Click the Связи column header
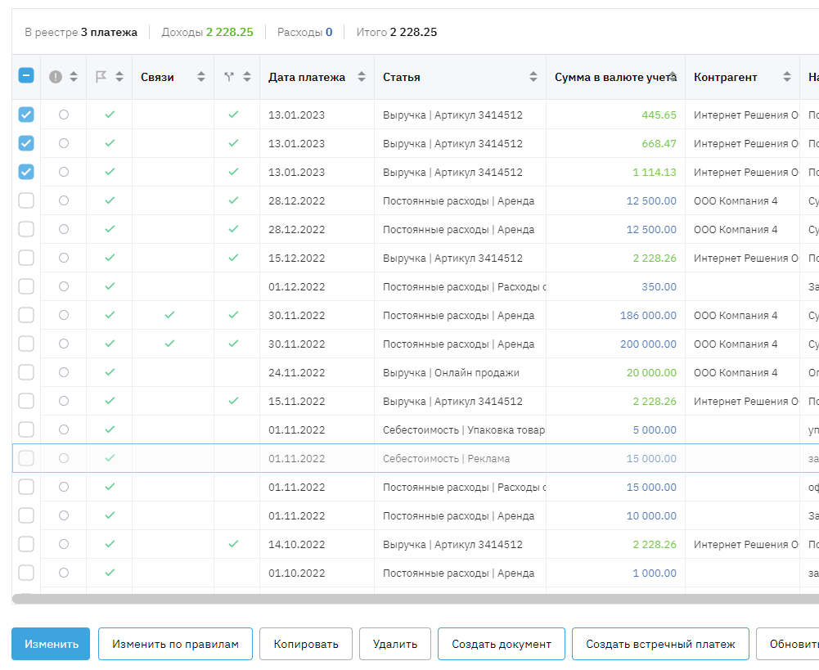The height and width of the screenshot is (670, 819). coord(157,77)
